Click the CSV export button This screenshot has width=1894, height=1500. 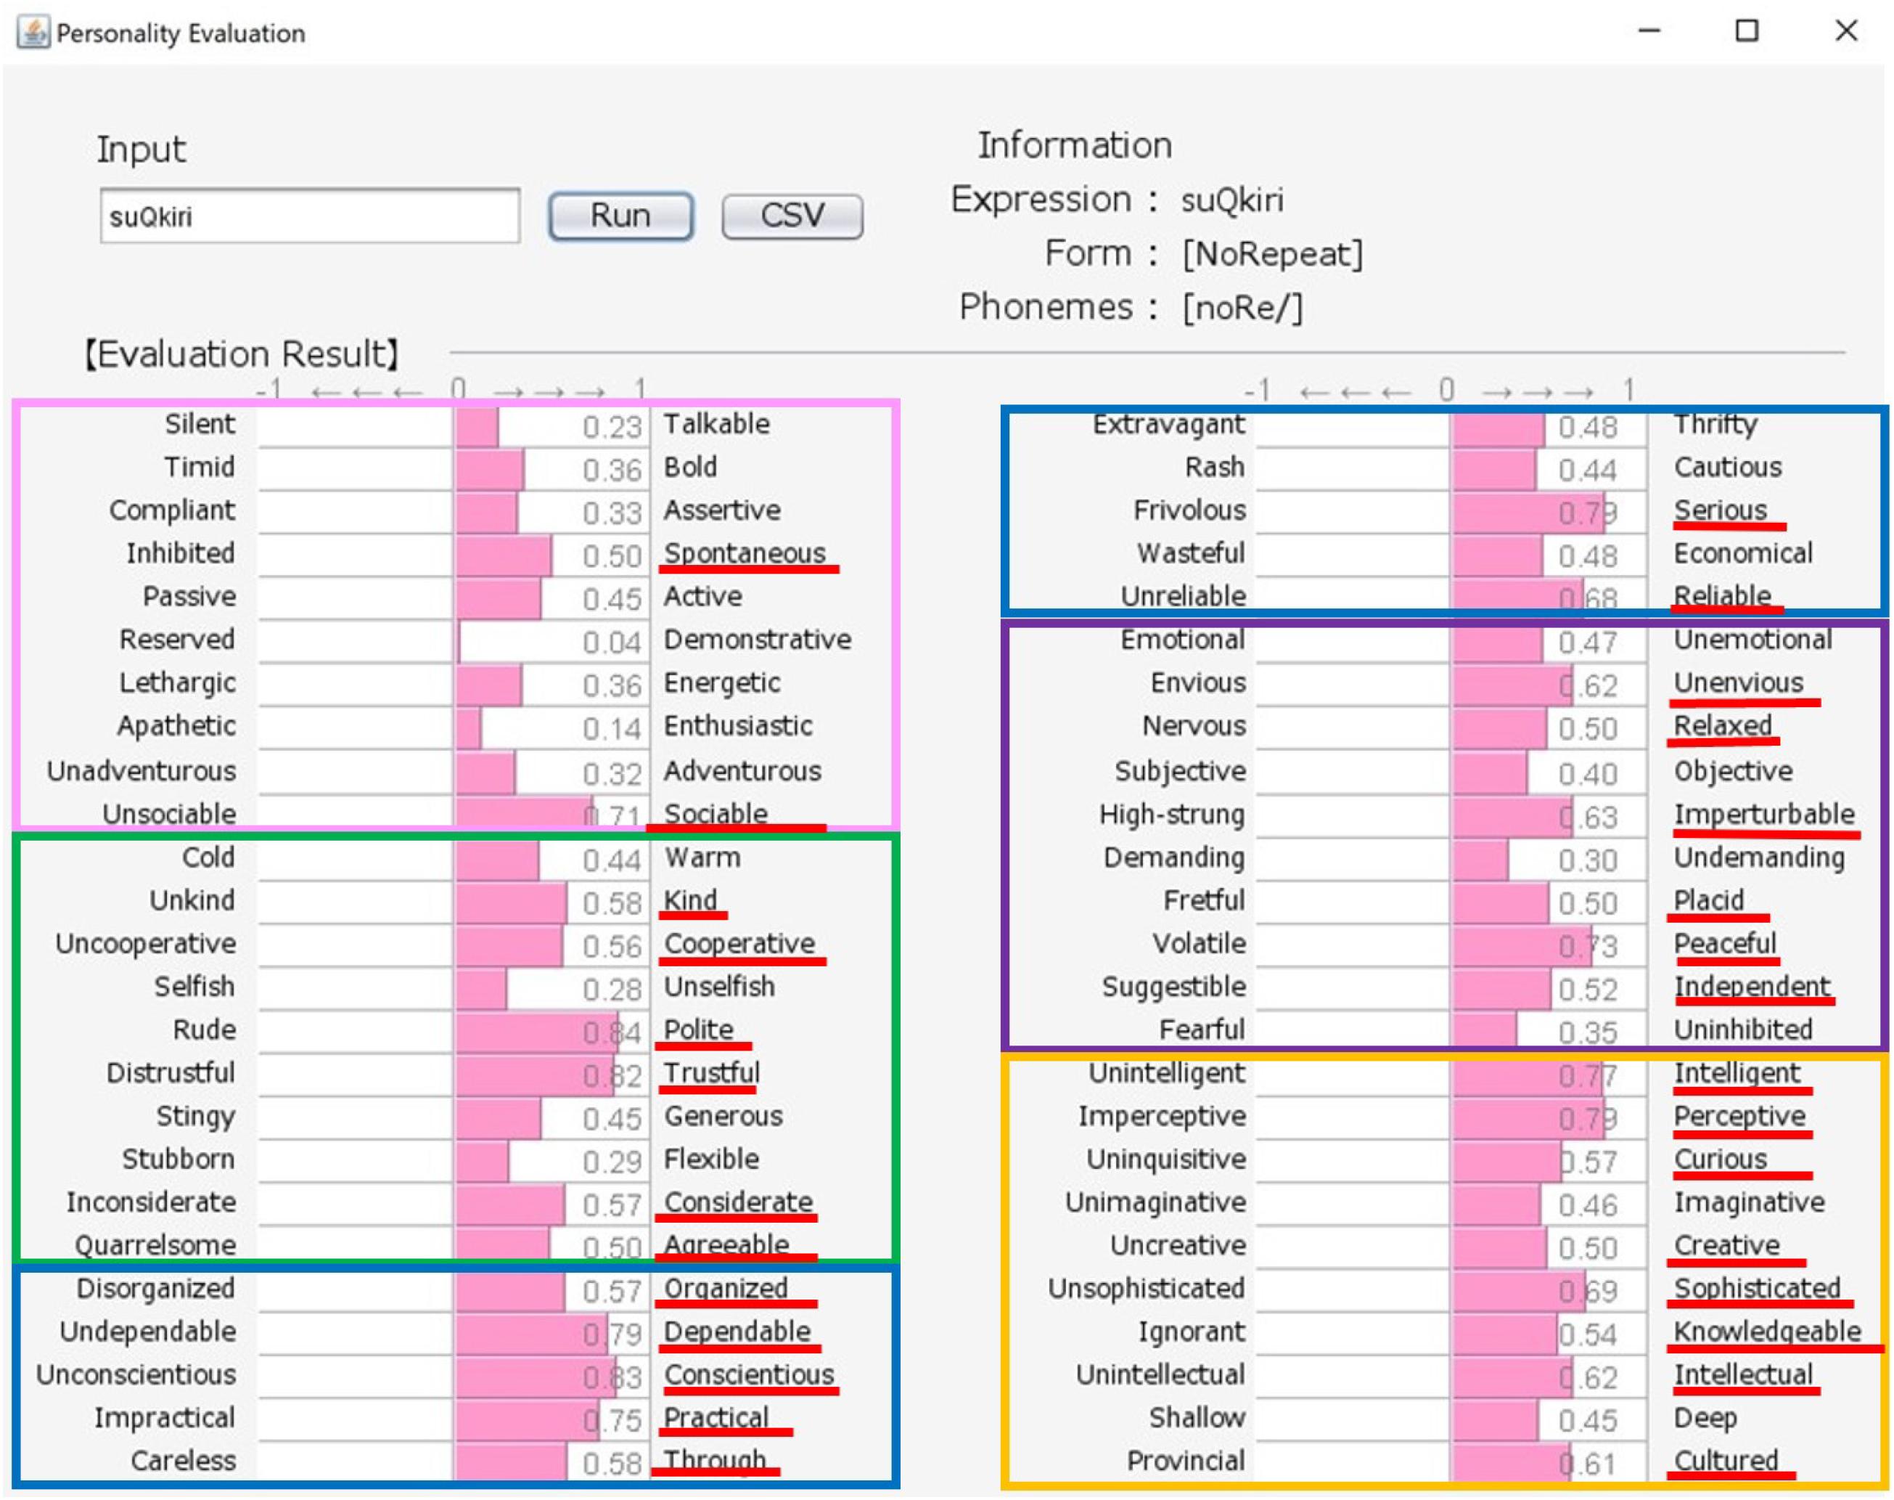click(x=792, y=216)
